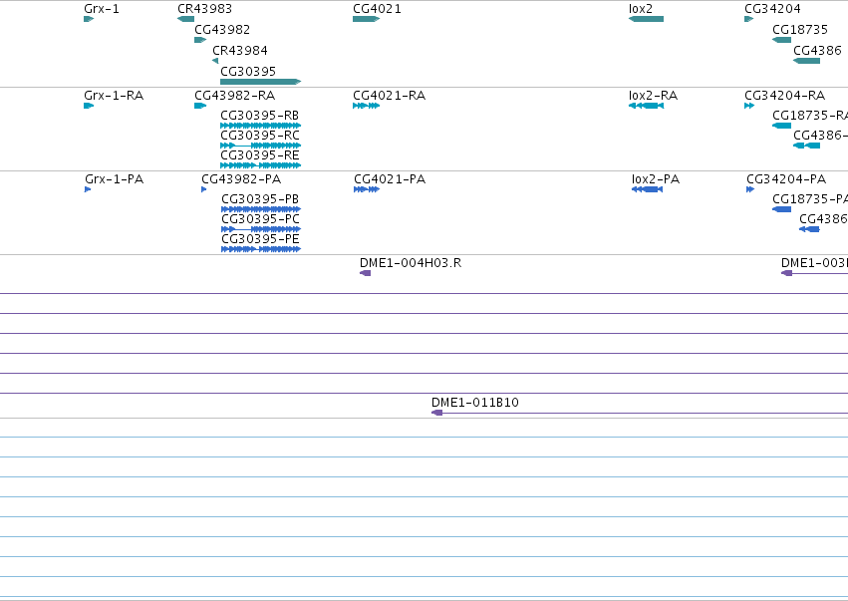Viewport: 848px width, 601px height.
Task: Select the lox2 gene feature
Action: [646, 19]
